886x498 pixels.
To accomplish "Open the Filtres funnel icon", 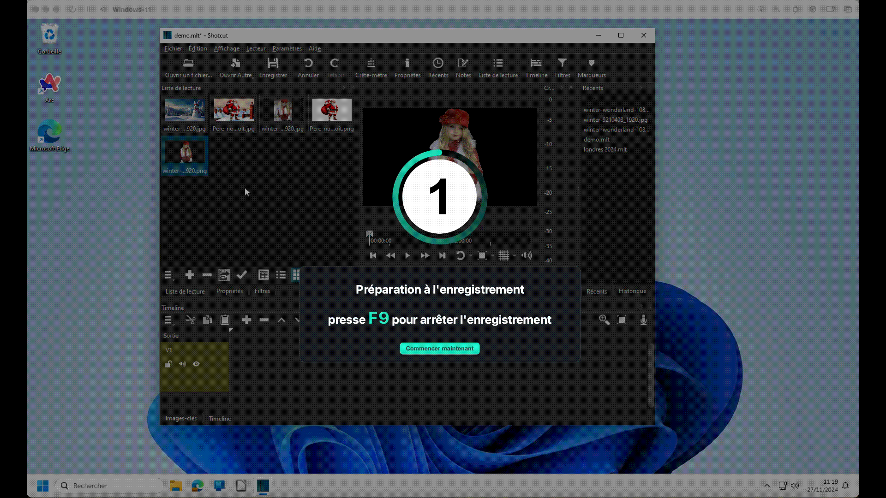I will (x=562, y=63).
